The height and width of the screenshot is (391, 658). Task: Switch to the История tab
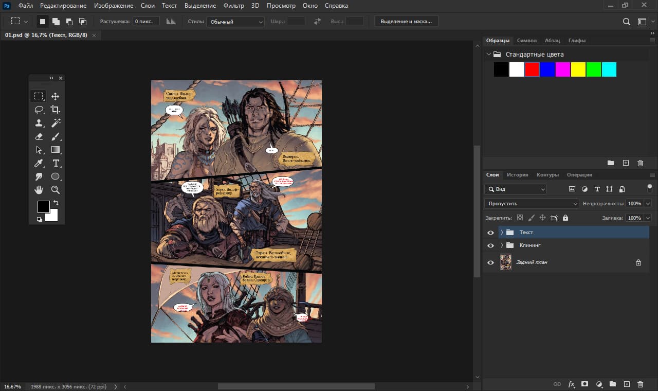(x=517, y=175)
